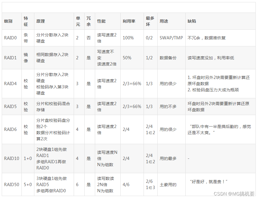The height and width of the screenshot is (199, 259).
Task: Click the 1+0 feature cell
Action: click(28, 158)
